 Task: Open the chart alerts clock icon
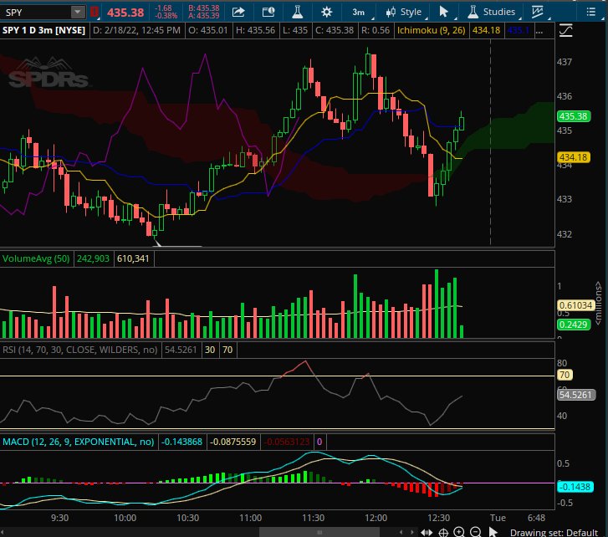268,12
